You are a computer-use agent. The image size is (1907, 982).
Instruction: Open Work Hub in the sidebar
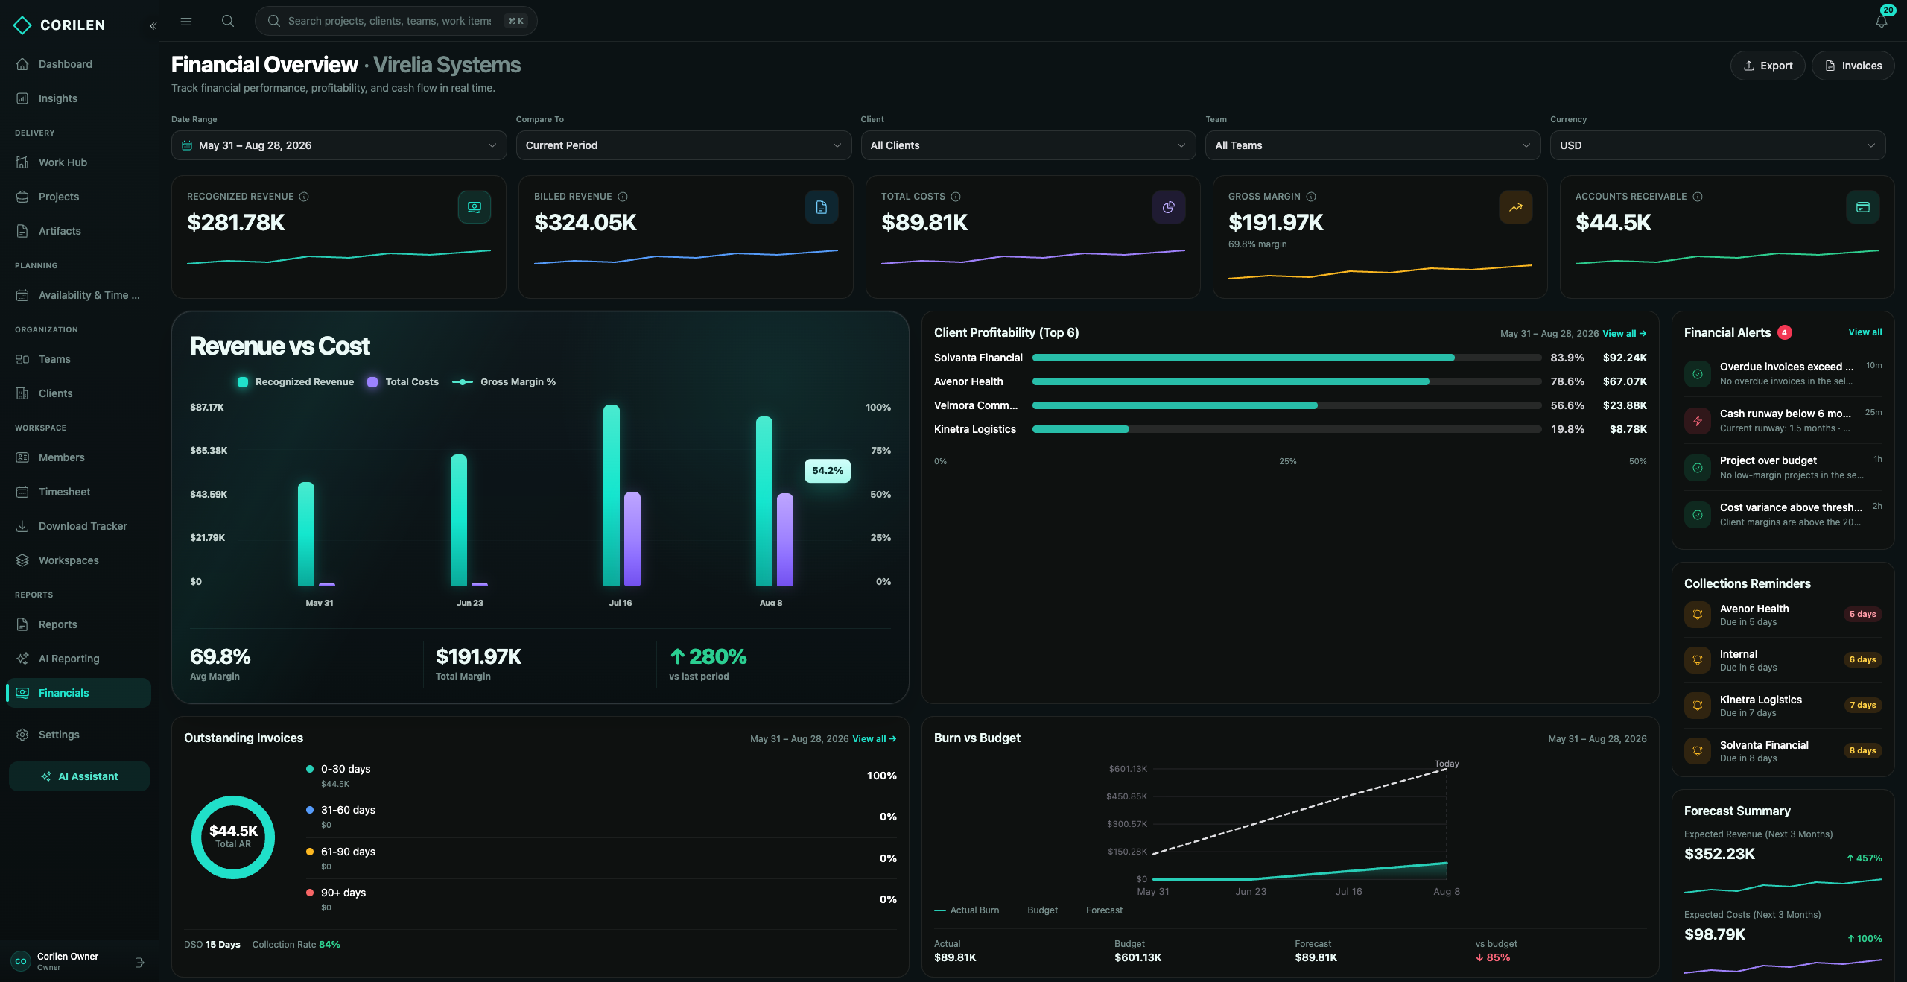click(79, 162)
